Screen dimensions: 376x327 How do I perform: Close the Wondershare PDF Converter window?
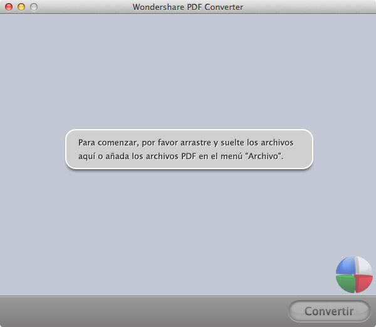pos(9,7)
